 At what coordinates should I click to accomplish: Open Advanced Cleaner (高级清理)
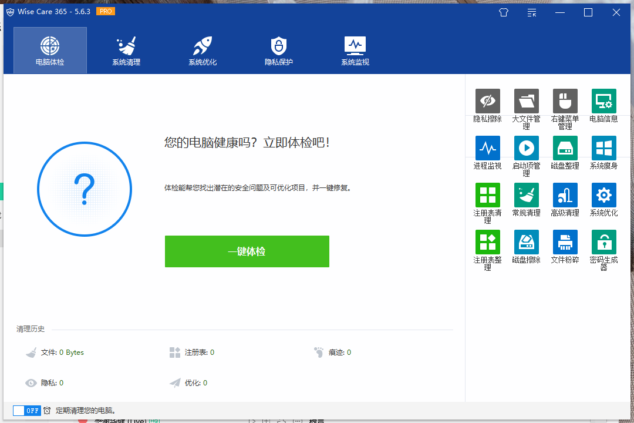click(564, 195)
